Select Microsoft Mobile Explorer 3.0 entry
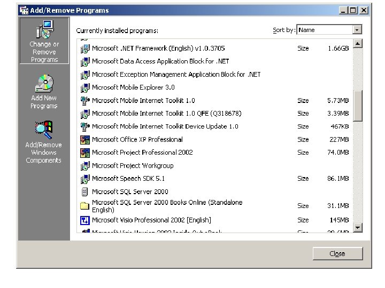 [x=214, y=87]
